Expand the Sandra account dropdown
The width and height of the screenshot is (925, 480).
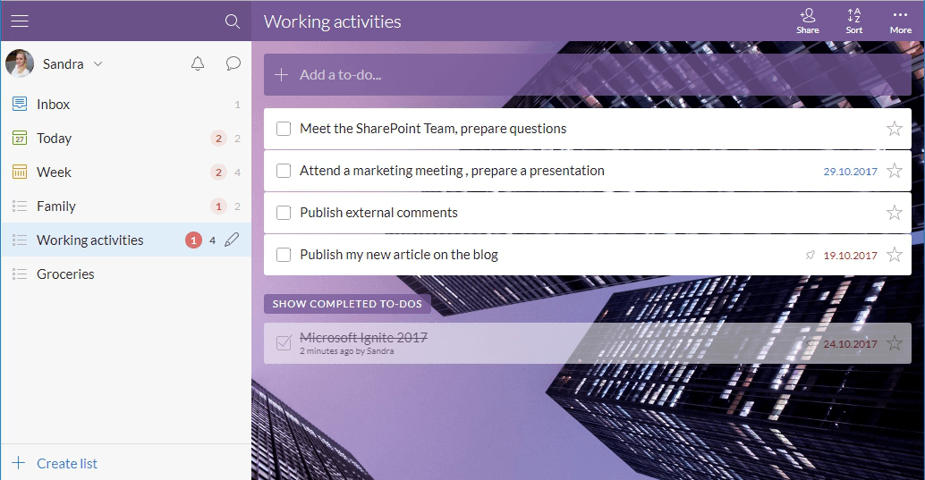coord(98,64)
